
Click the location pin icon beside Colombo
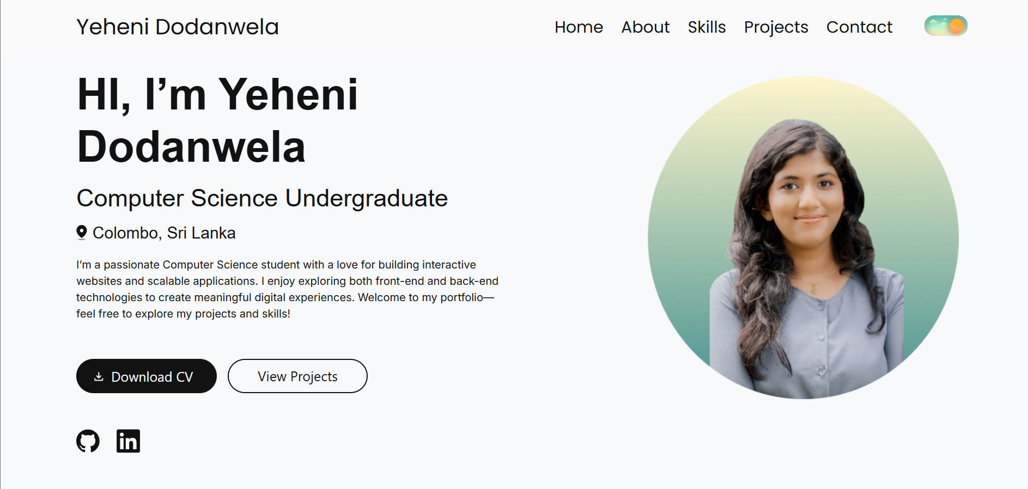[x=82, y=232]
